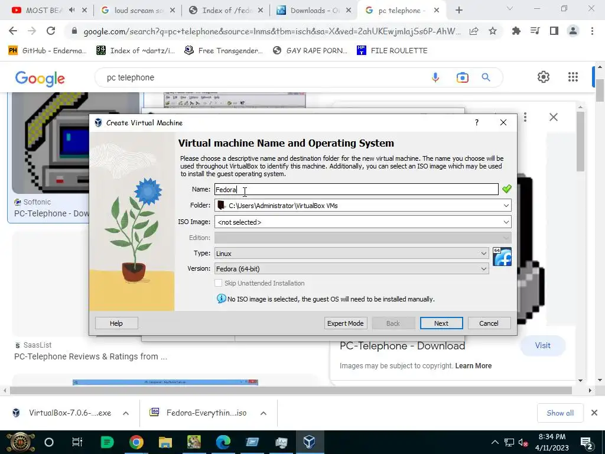Open the Extensions puzzle icon
The width and height of the screenshot is (605, 454).
(x=516, y=31)
